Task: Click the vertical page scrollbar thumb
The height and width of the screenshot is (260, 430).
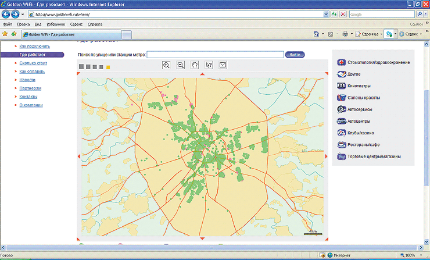Action: [x=427, y=138]
